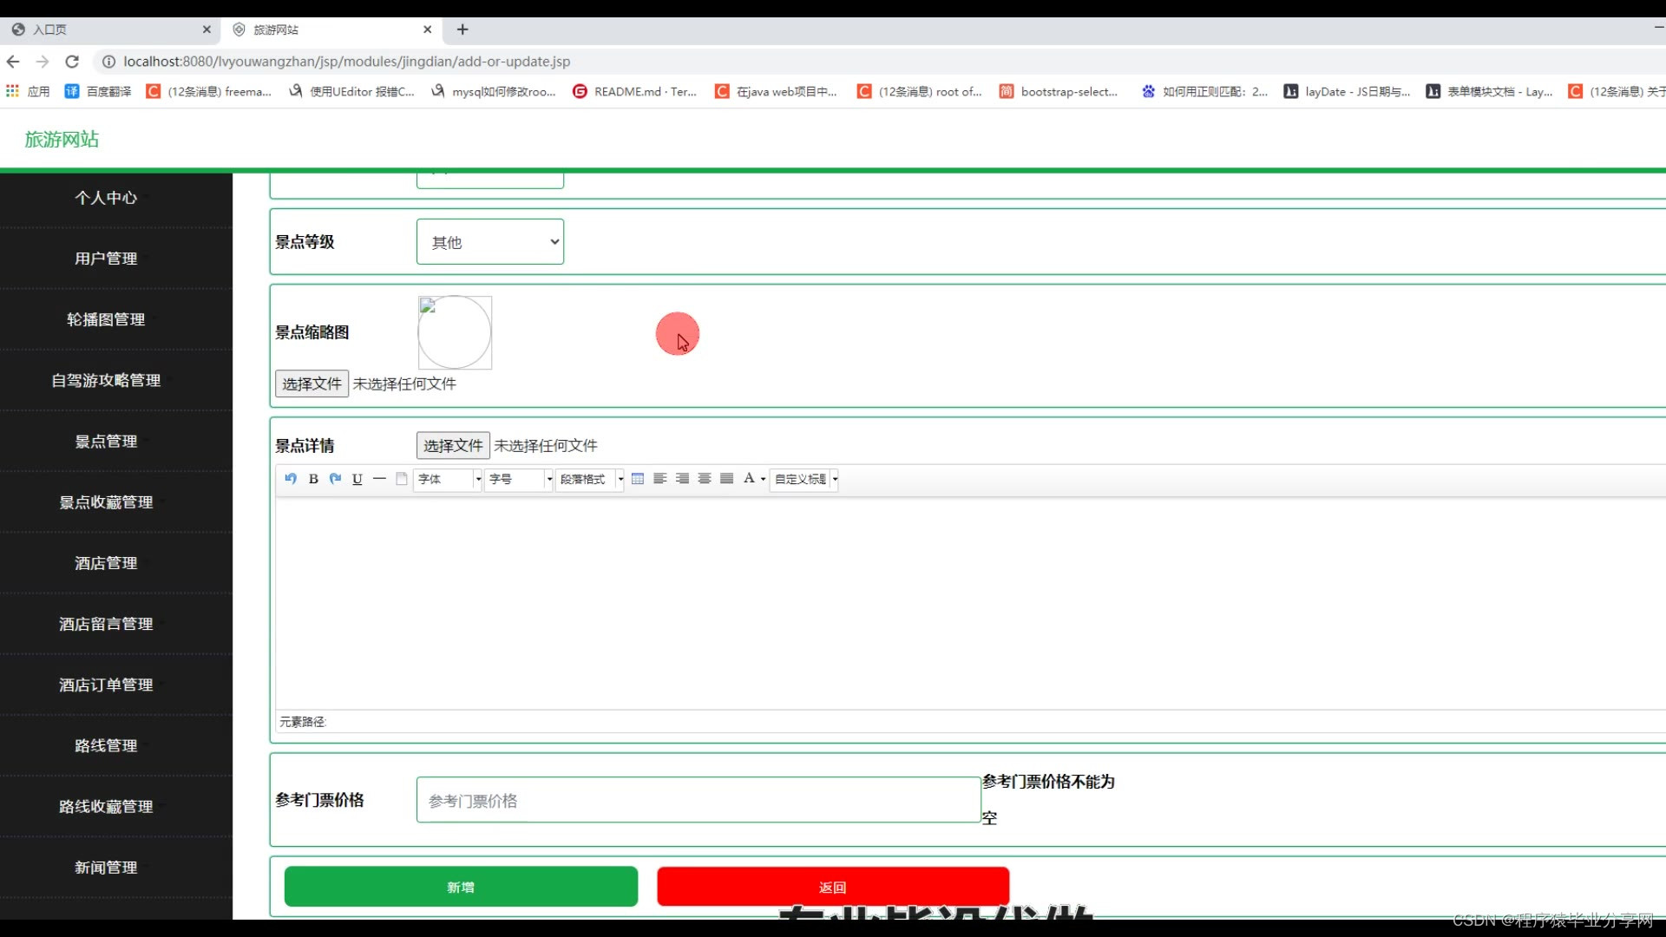Click the undo icon in editor toolbar
1666x937 pixels.
[291, 479]
